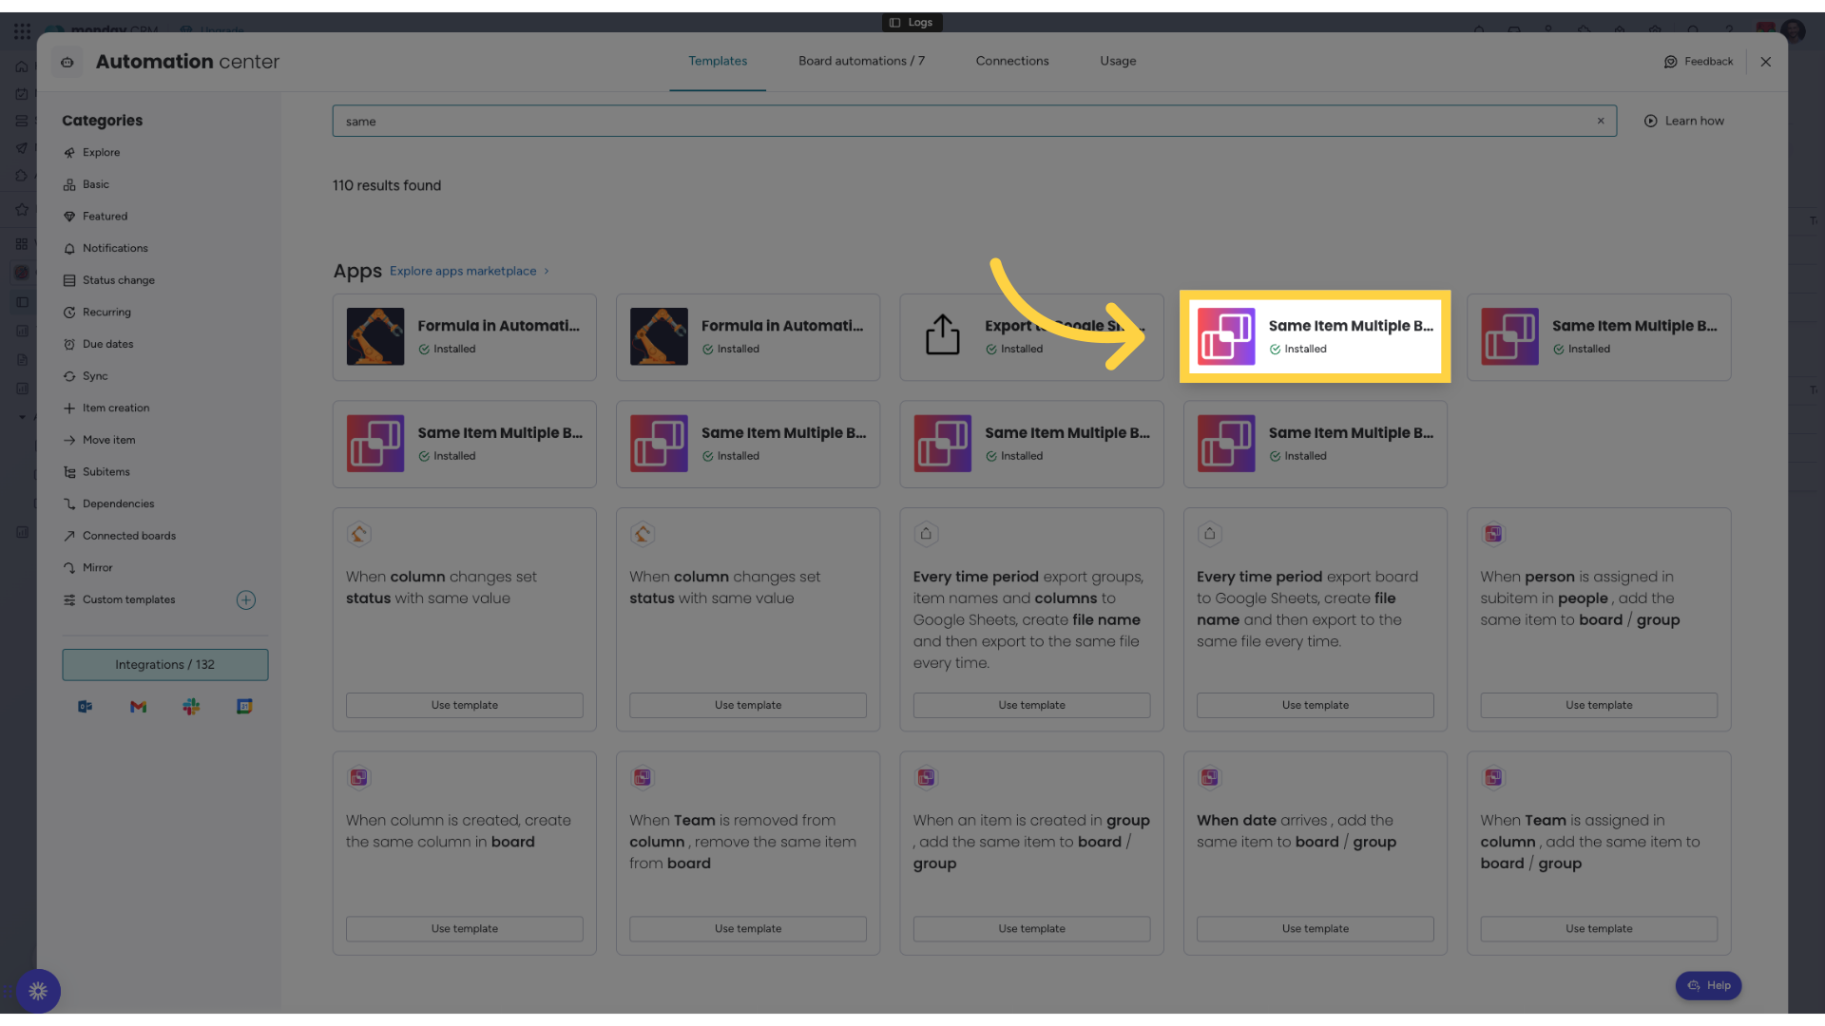Image resolution: width=1825 pixels, height=1026 pixels.
Task: Switch to the Usage tab
Action: pyautogui.click(x=1117, y=61)
